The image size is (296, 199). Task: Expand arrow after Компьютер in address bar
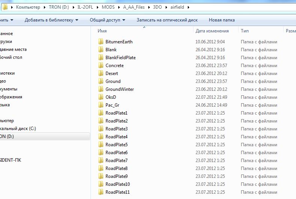point(45,8)
